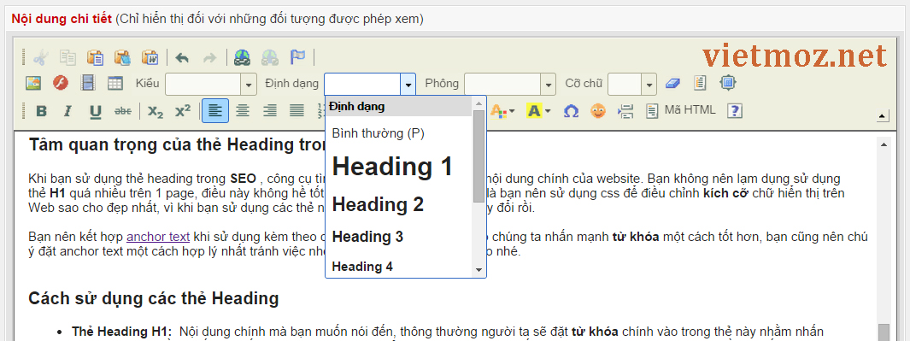The height and width of the screenshot is (341, 910).
Task: Insert a special character with Omega icon
Action: [x=571, y=111]
